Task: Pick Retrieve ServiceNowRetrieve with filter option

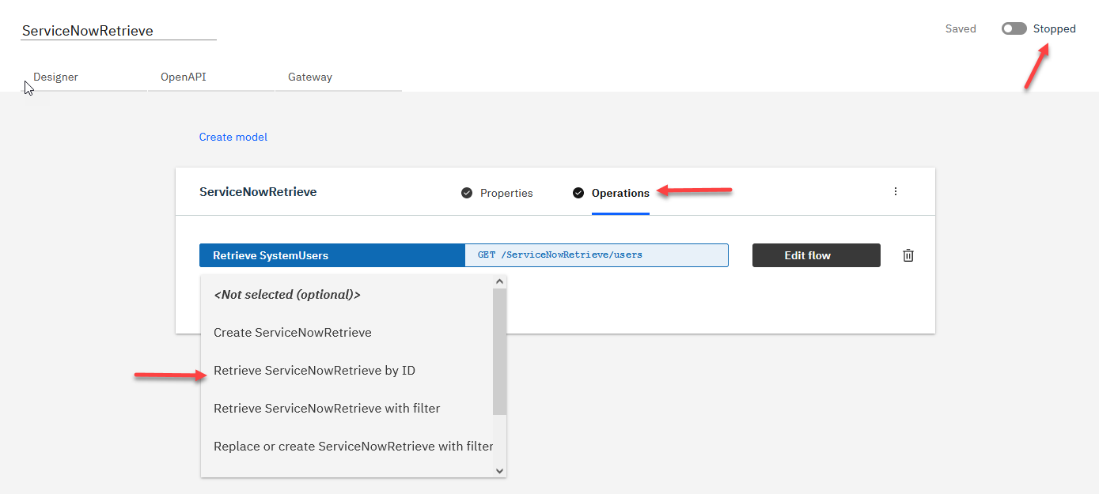Action: coord(327,409)
